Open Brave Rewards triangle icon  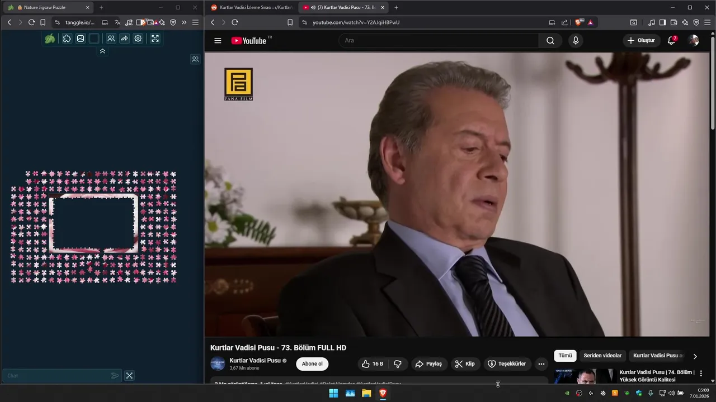(590, 22)
